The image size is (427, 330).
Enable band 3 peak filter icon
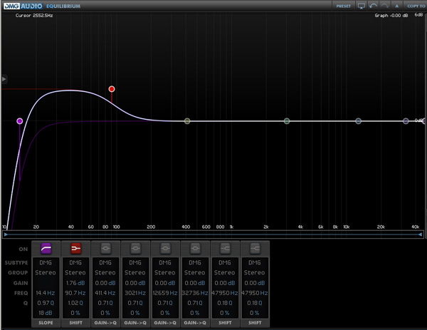(x=105, y=249)
